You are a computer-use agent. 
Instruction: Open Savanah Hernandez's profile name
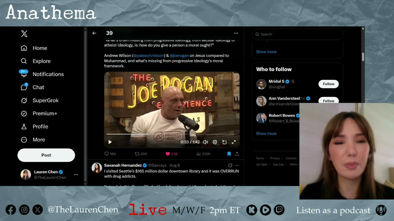[x=123, y=165]
